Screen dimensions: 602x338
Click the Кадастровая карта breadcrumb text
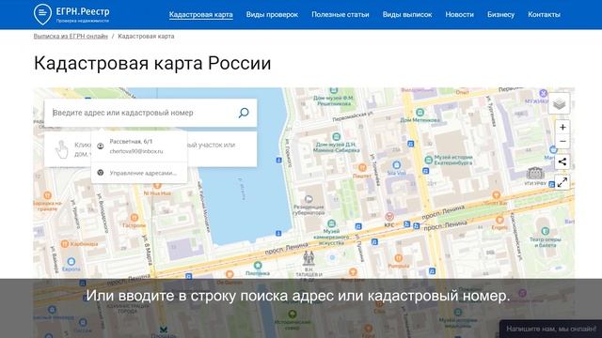click(x=146, y=36)
